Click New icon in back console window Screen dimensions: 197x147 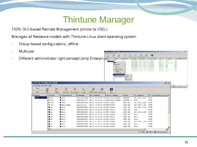[x=108, y=55]
